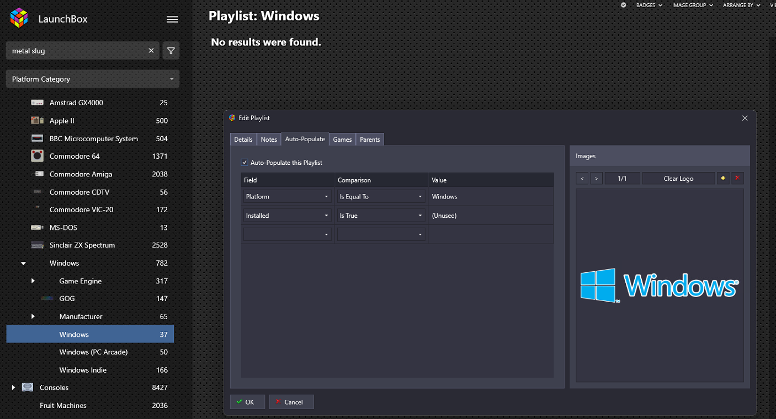Image resolution: width=776 pixels, height=419 pixels.
Task: Switch to the Details tab
Action: coord(243,139)
